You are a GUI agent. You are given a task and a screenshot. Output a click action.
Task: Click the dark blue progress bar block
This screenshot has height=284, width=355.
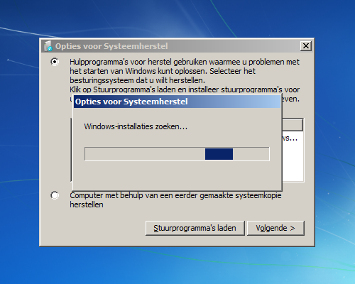219,154
